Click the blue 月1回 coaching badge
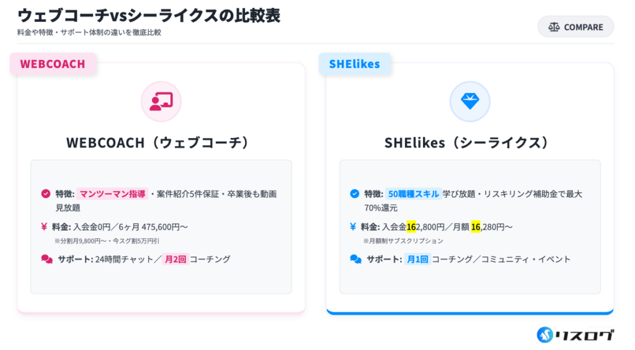The image size is (635, 350). (417, 259)
